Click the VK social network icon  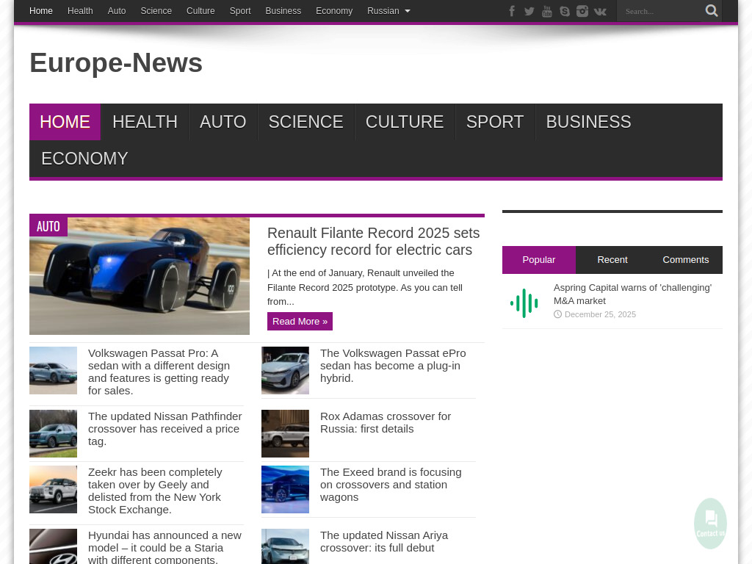click(600, 11)
